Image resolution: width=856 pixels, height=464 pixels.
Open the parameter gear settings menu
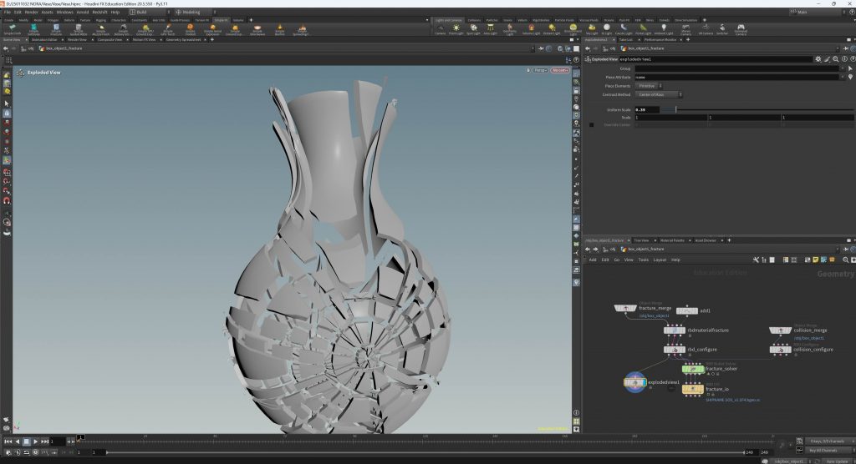pyautogui.click(x=818, y=59)
